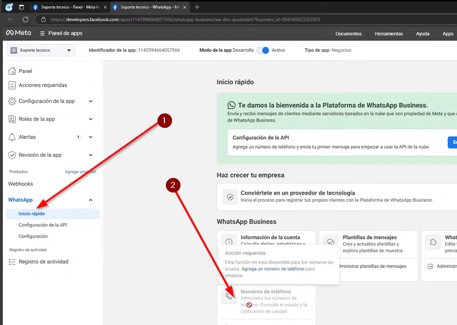Click the arrow icon next to Administr link
This screenshot has height=325, width=457.
(430, 266)
